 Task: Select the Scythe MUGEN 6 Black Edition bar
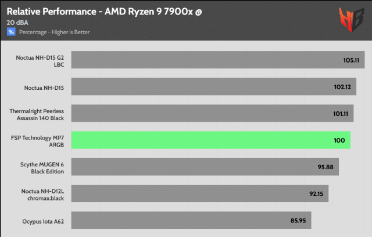205,167
